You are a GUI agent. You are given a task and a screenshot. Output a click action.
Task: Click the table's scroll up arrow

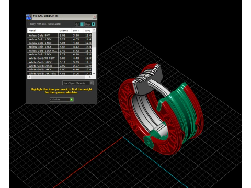tap(94, 30)
